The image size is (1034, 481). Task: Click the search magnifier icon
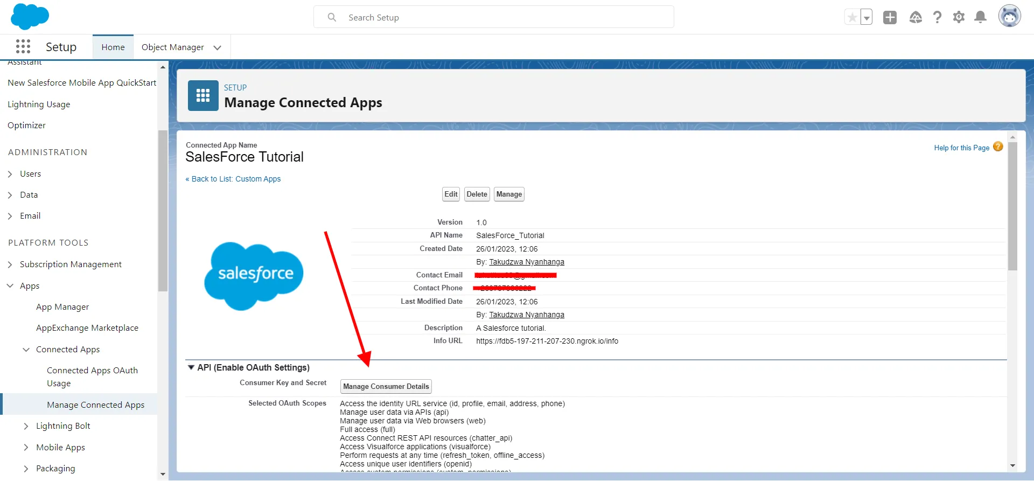click(x=332, y=17)
